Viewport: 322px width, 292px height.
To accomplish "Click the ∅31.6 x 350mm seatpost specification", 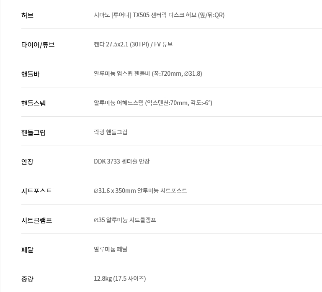I will [x=140, y=191].
